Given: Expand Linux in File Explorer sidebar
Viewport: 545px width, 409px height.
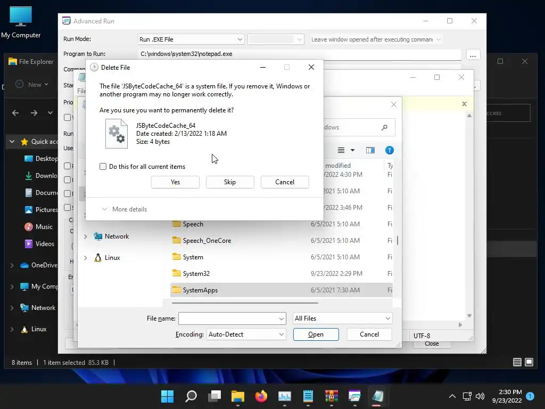Looking at the screenshot, I should coord(12,329).
